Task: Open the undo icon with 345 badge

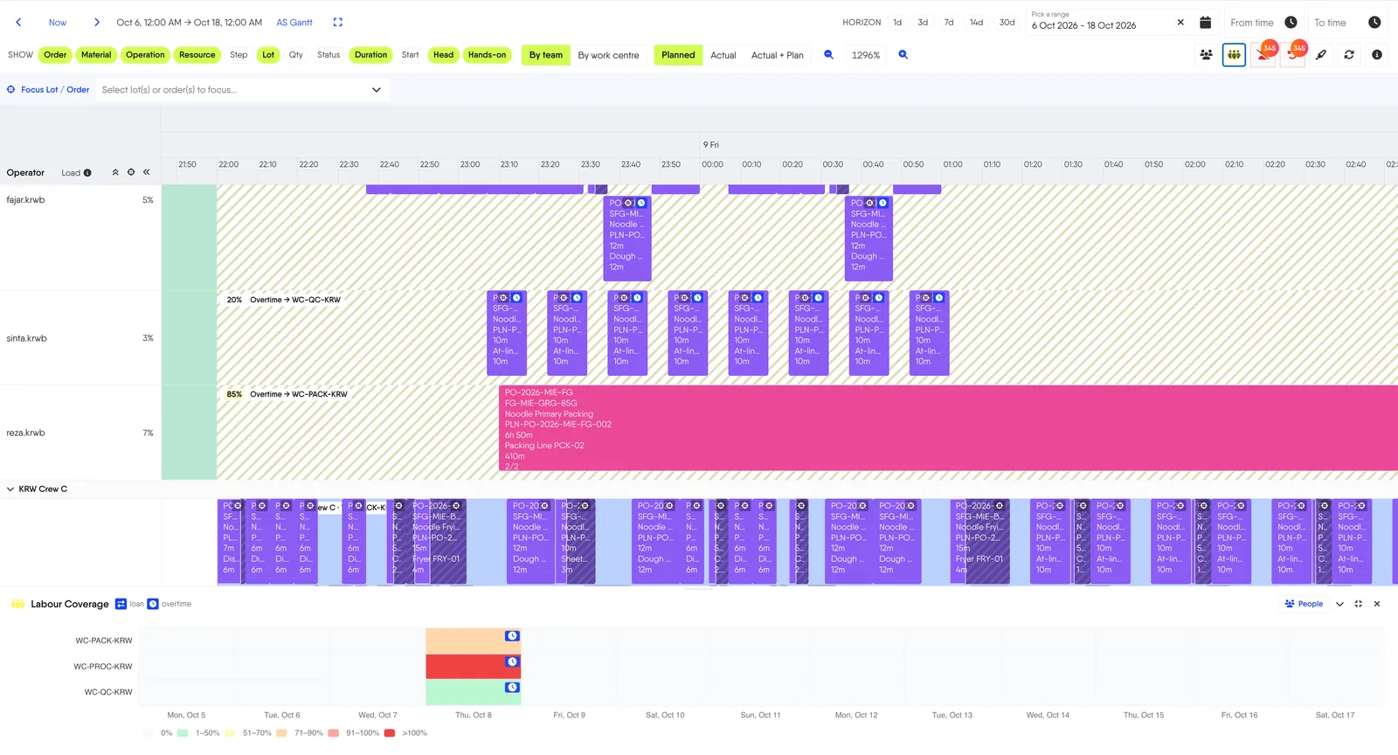Action: (x=1292, y=55)
